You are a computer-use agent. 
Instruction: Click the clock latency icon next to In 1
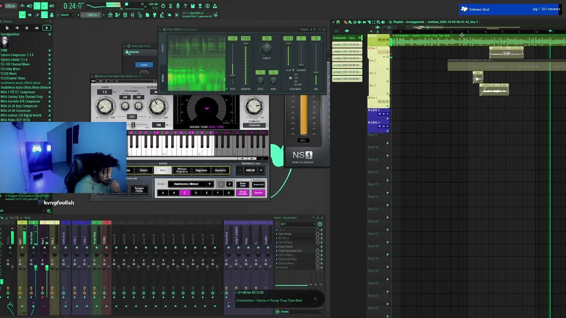click(x=320, y=224)
